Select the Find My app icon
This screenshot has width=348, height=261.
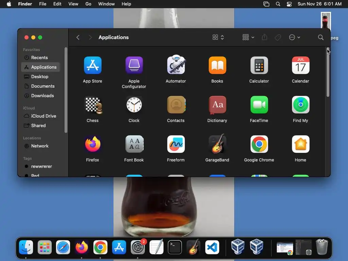(x=300, y=105)
